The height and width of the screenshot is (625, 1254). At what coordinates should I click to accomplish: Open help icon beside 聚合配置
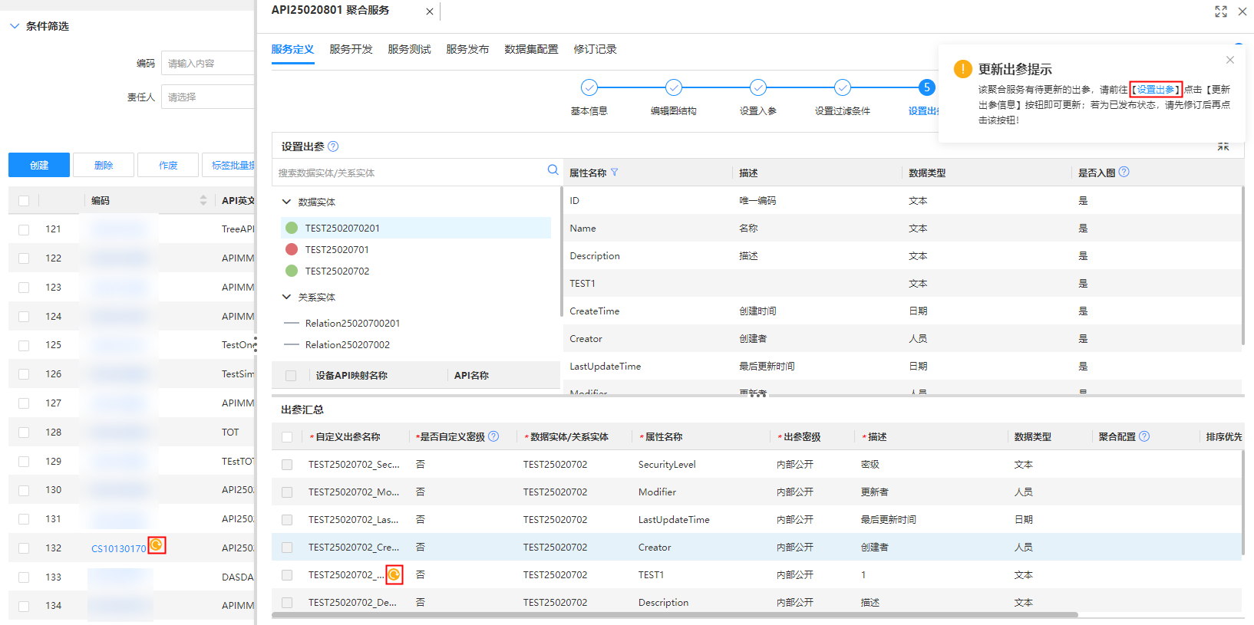pyautogui.click(x=1144, y=436)
